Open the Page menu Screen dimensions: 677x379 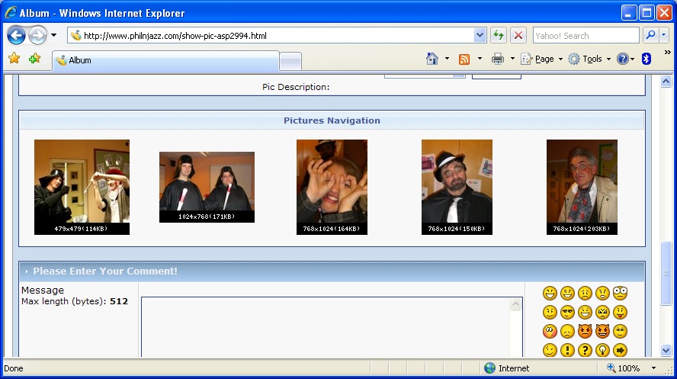(544, 59)
